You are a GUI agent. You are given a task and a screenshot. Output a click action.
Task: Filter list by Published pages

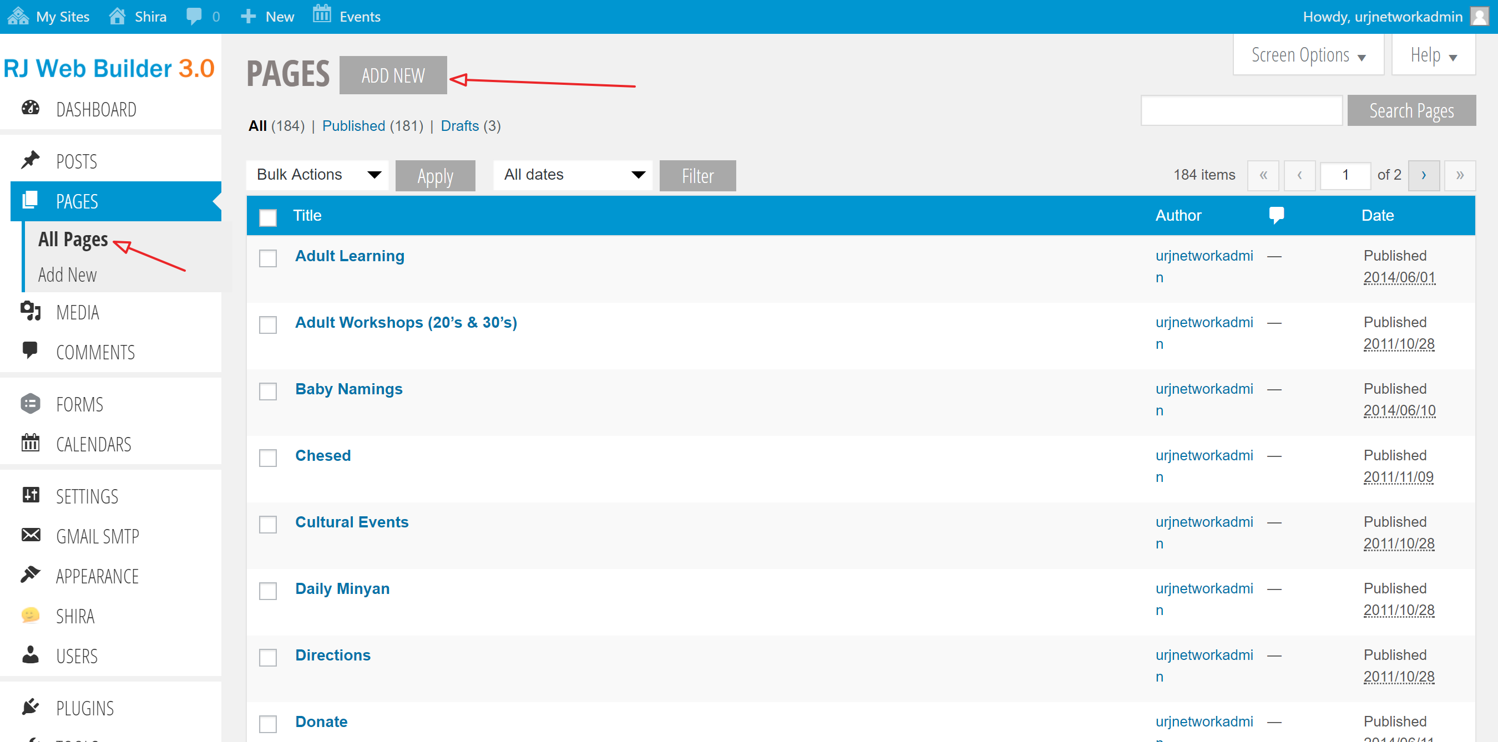point(353,126)
